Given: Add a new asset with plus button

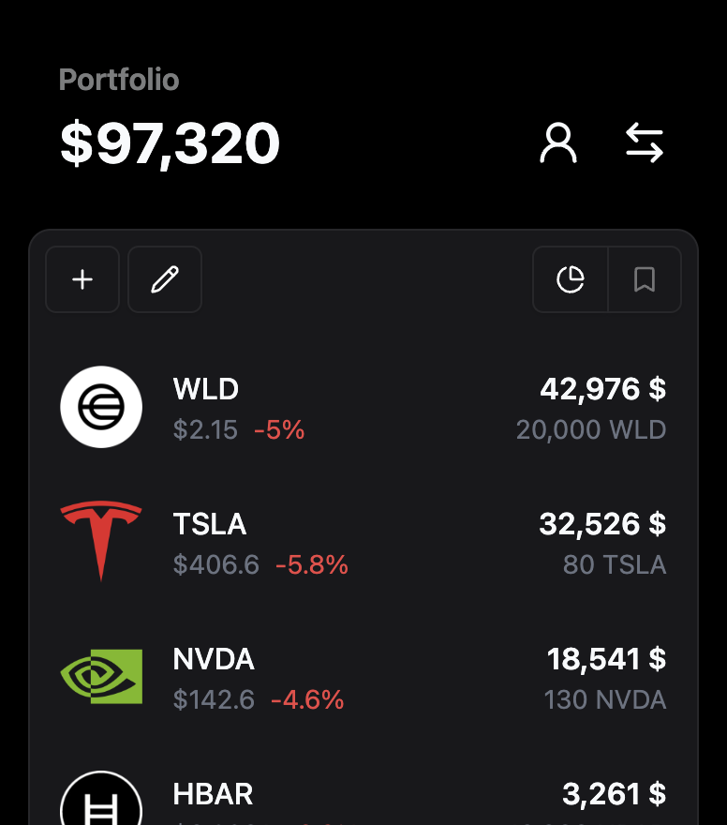Looking at the screenshot, I should click(82, 279).
